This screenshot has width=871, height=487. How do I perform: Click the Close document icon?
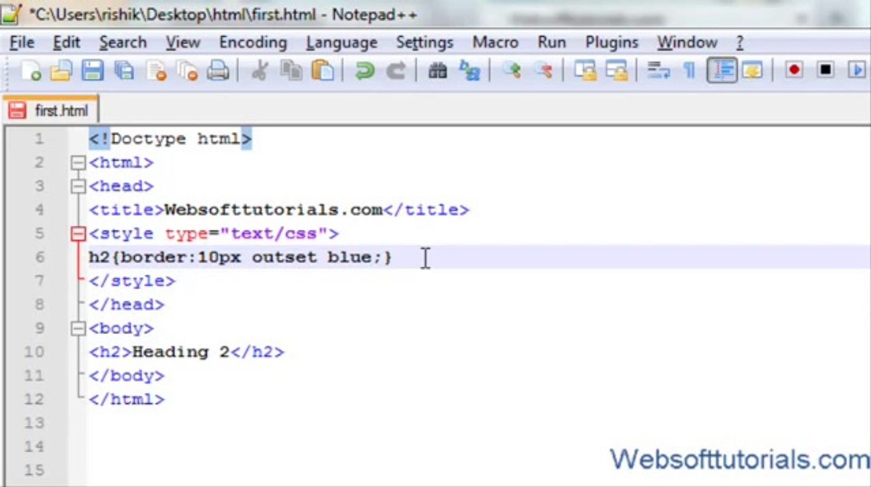(156, 70)
